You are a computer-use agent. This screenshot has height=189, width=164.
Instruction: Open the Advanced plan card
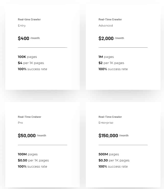pyautogui.click(x=123, y=47)
